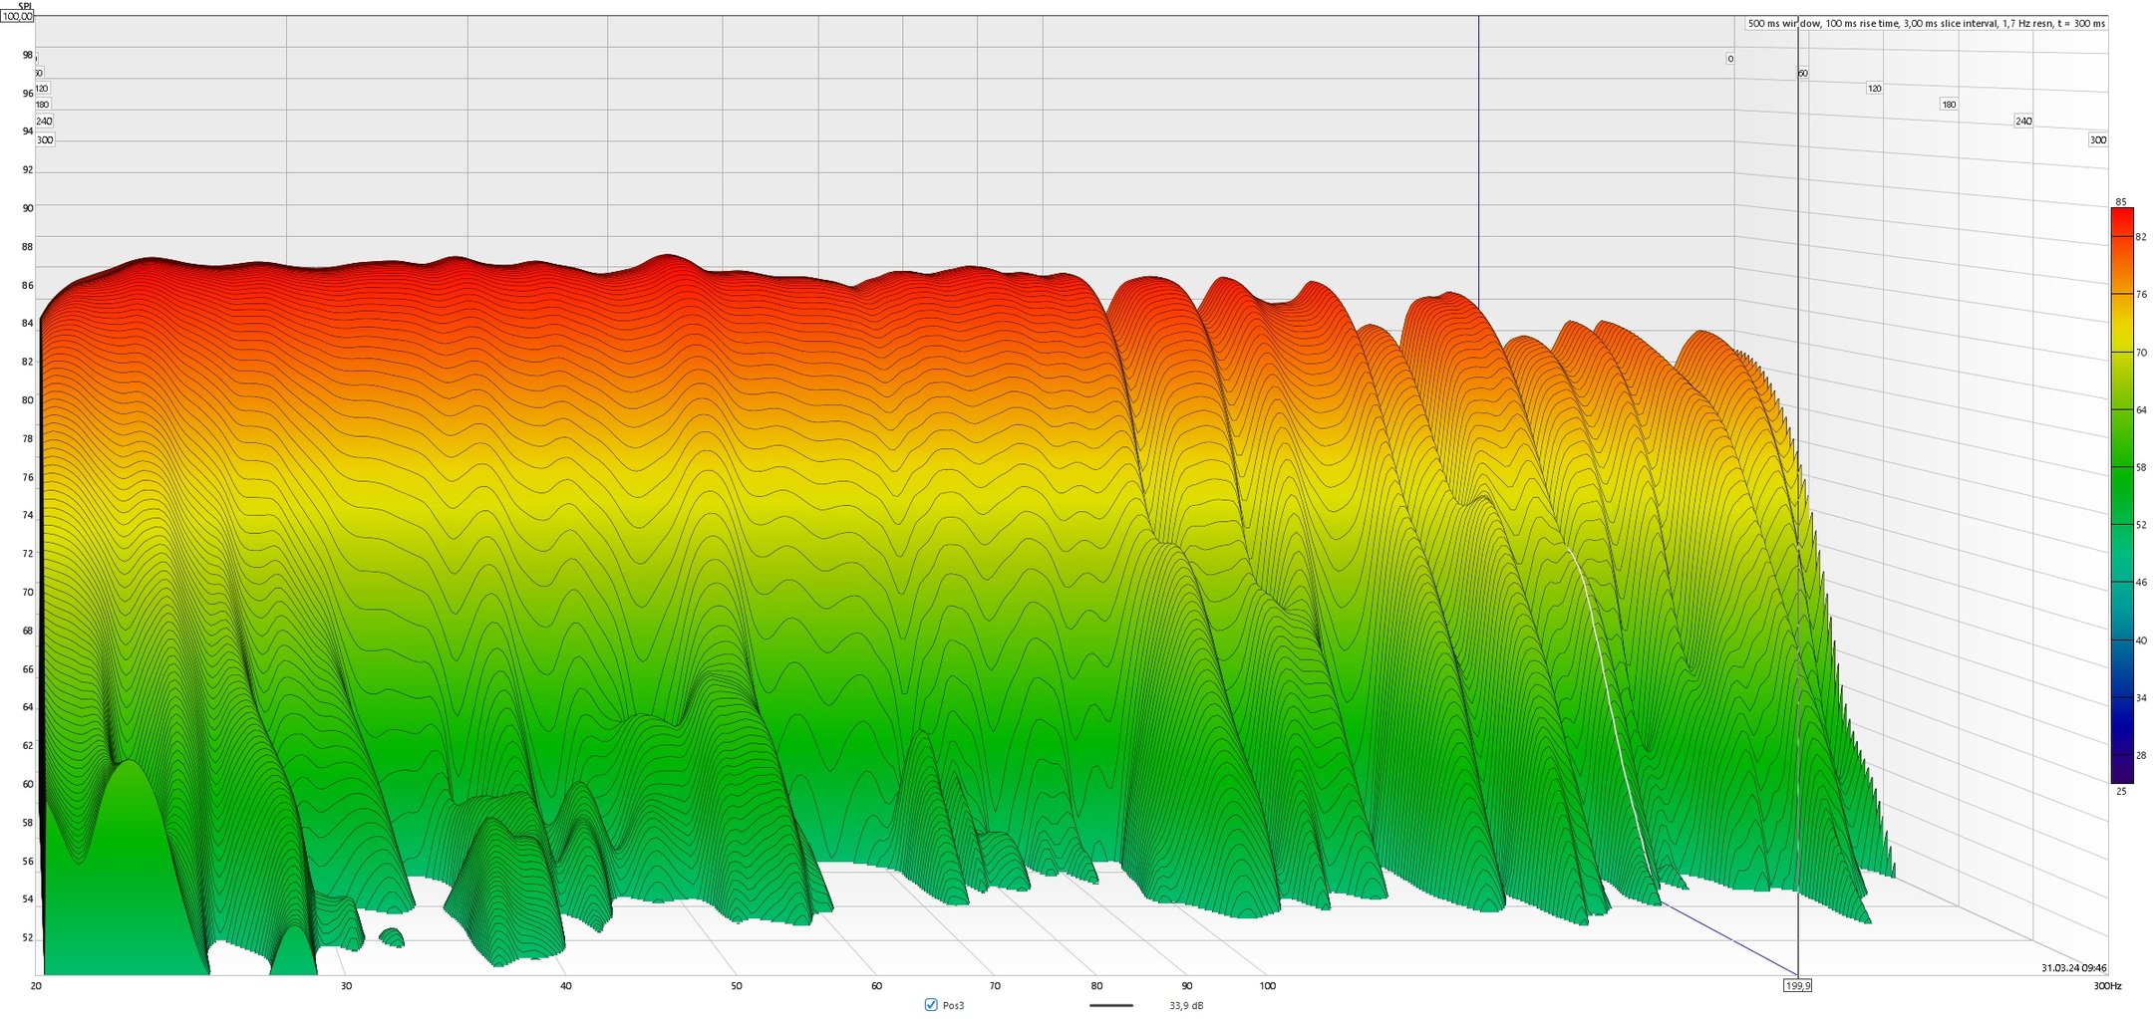Click the 90 frequency axis label

point(1186,986)
